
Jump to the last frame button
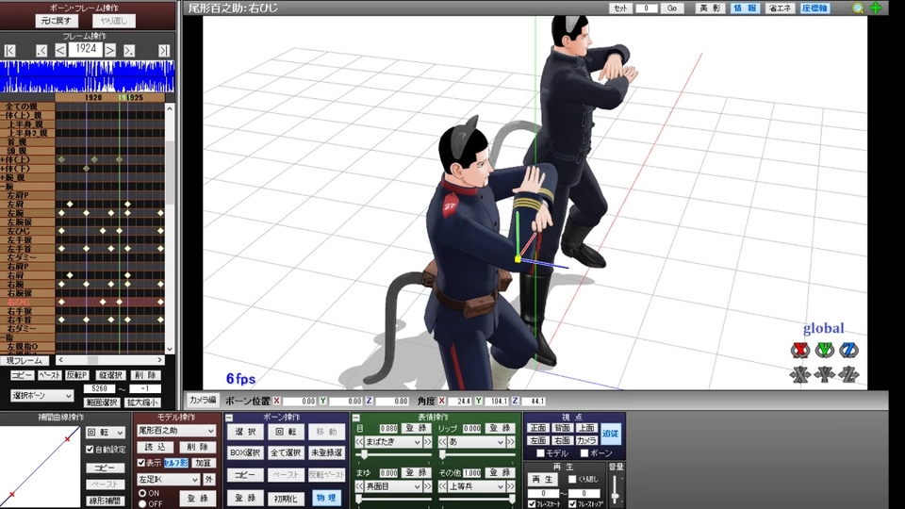coord(164,50)
